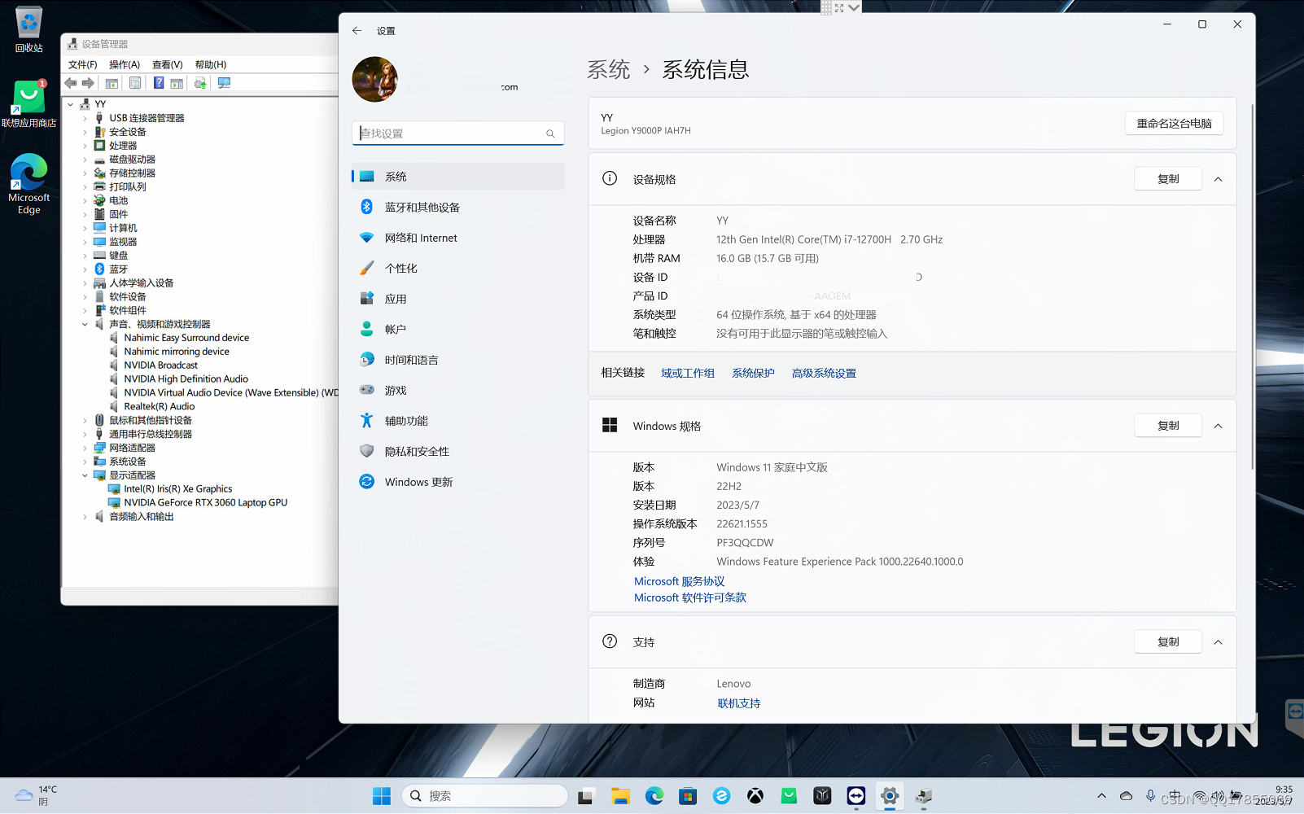The image size is (1304, 814).
Task: Select 隐私和安全性 in Settings sidebar
Action: (x=415, y=450)
